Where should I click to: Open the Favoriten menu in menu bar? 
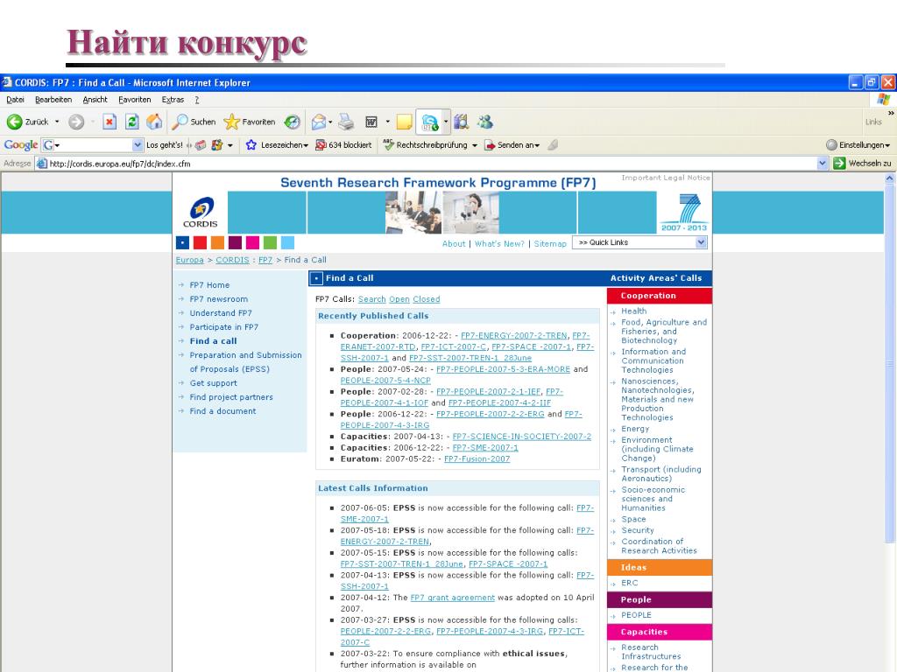[x=134, y=100]
